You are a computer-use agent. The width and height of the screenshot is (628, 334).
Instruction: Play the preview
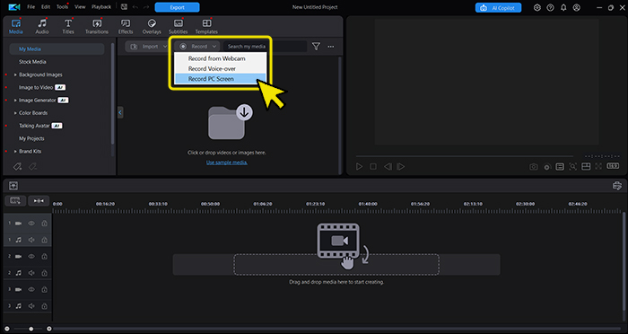pyautogui.click(x=359, y=166)
